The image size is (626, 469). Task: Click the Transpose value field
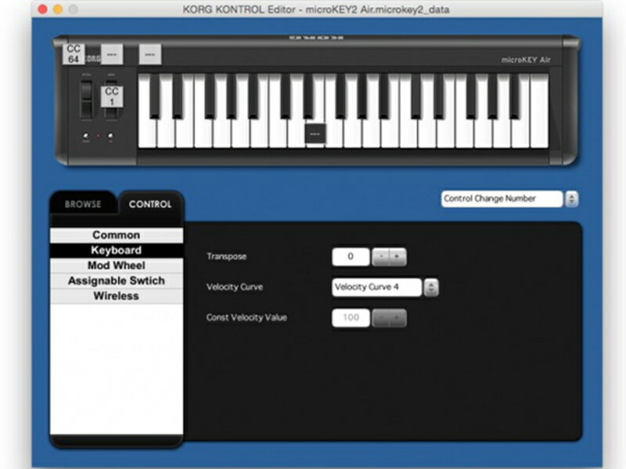[x=351, y=256]
